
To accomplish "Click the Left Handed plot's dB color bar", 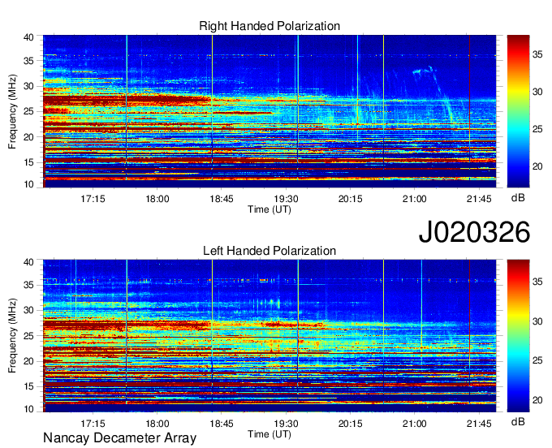I will [x=518, y=336].
